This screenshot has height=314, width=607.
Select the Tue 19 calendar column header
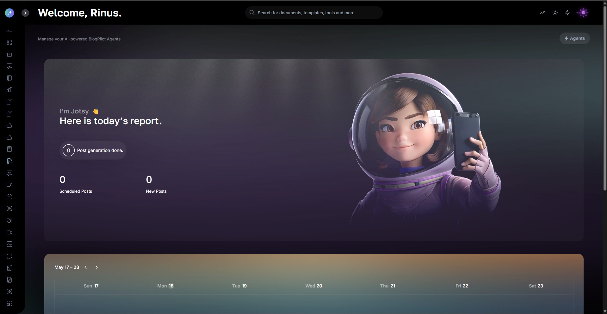pos(239,286)
